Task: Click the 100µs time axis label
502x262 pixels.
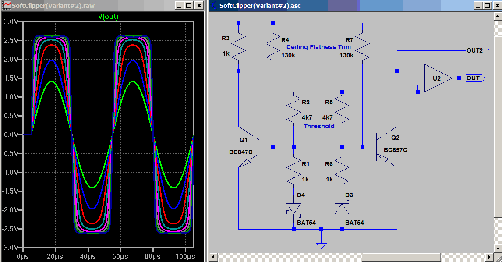Action: coord(185,257)
